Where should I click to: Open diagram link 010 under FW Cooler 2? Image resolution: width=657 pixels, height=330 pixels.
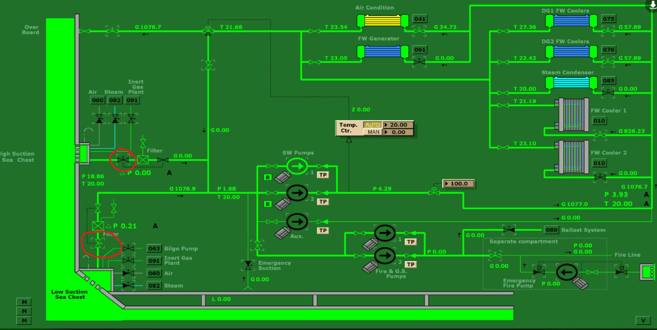[599, 163]
